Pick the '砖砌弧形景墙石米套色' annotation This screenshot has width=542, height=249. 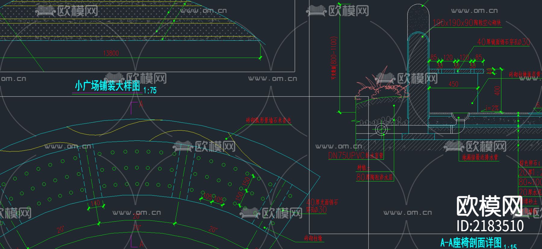[x=269, y=120]
